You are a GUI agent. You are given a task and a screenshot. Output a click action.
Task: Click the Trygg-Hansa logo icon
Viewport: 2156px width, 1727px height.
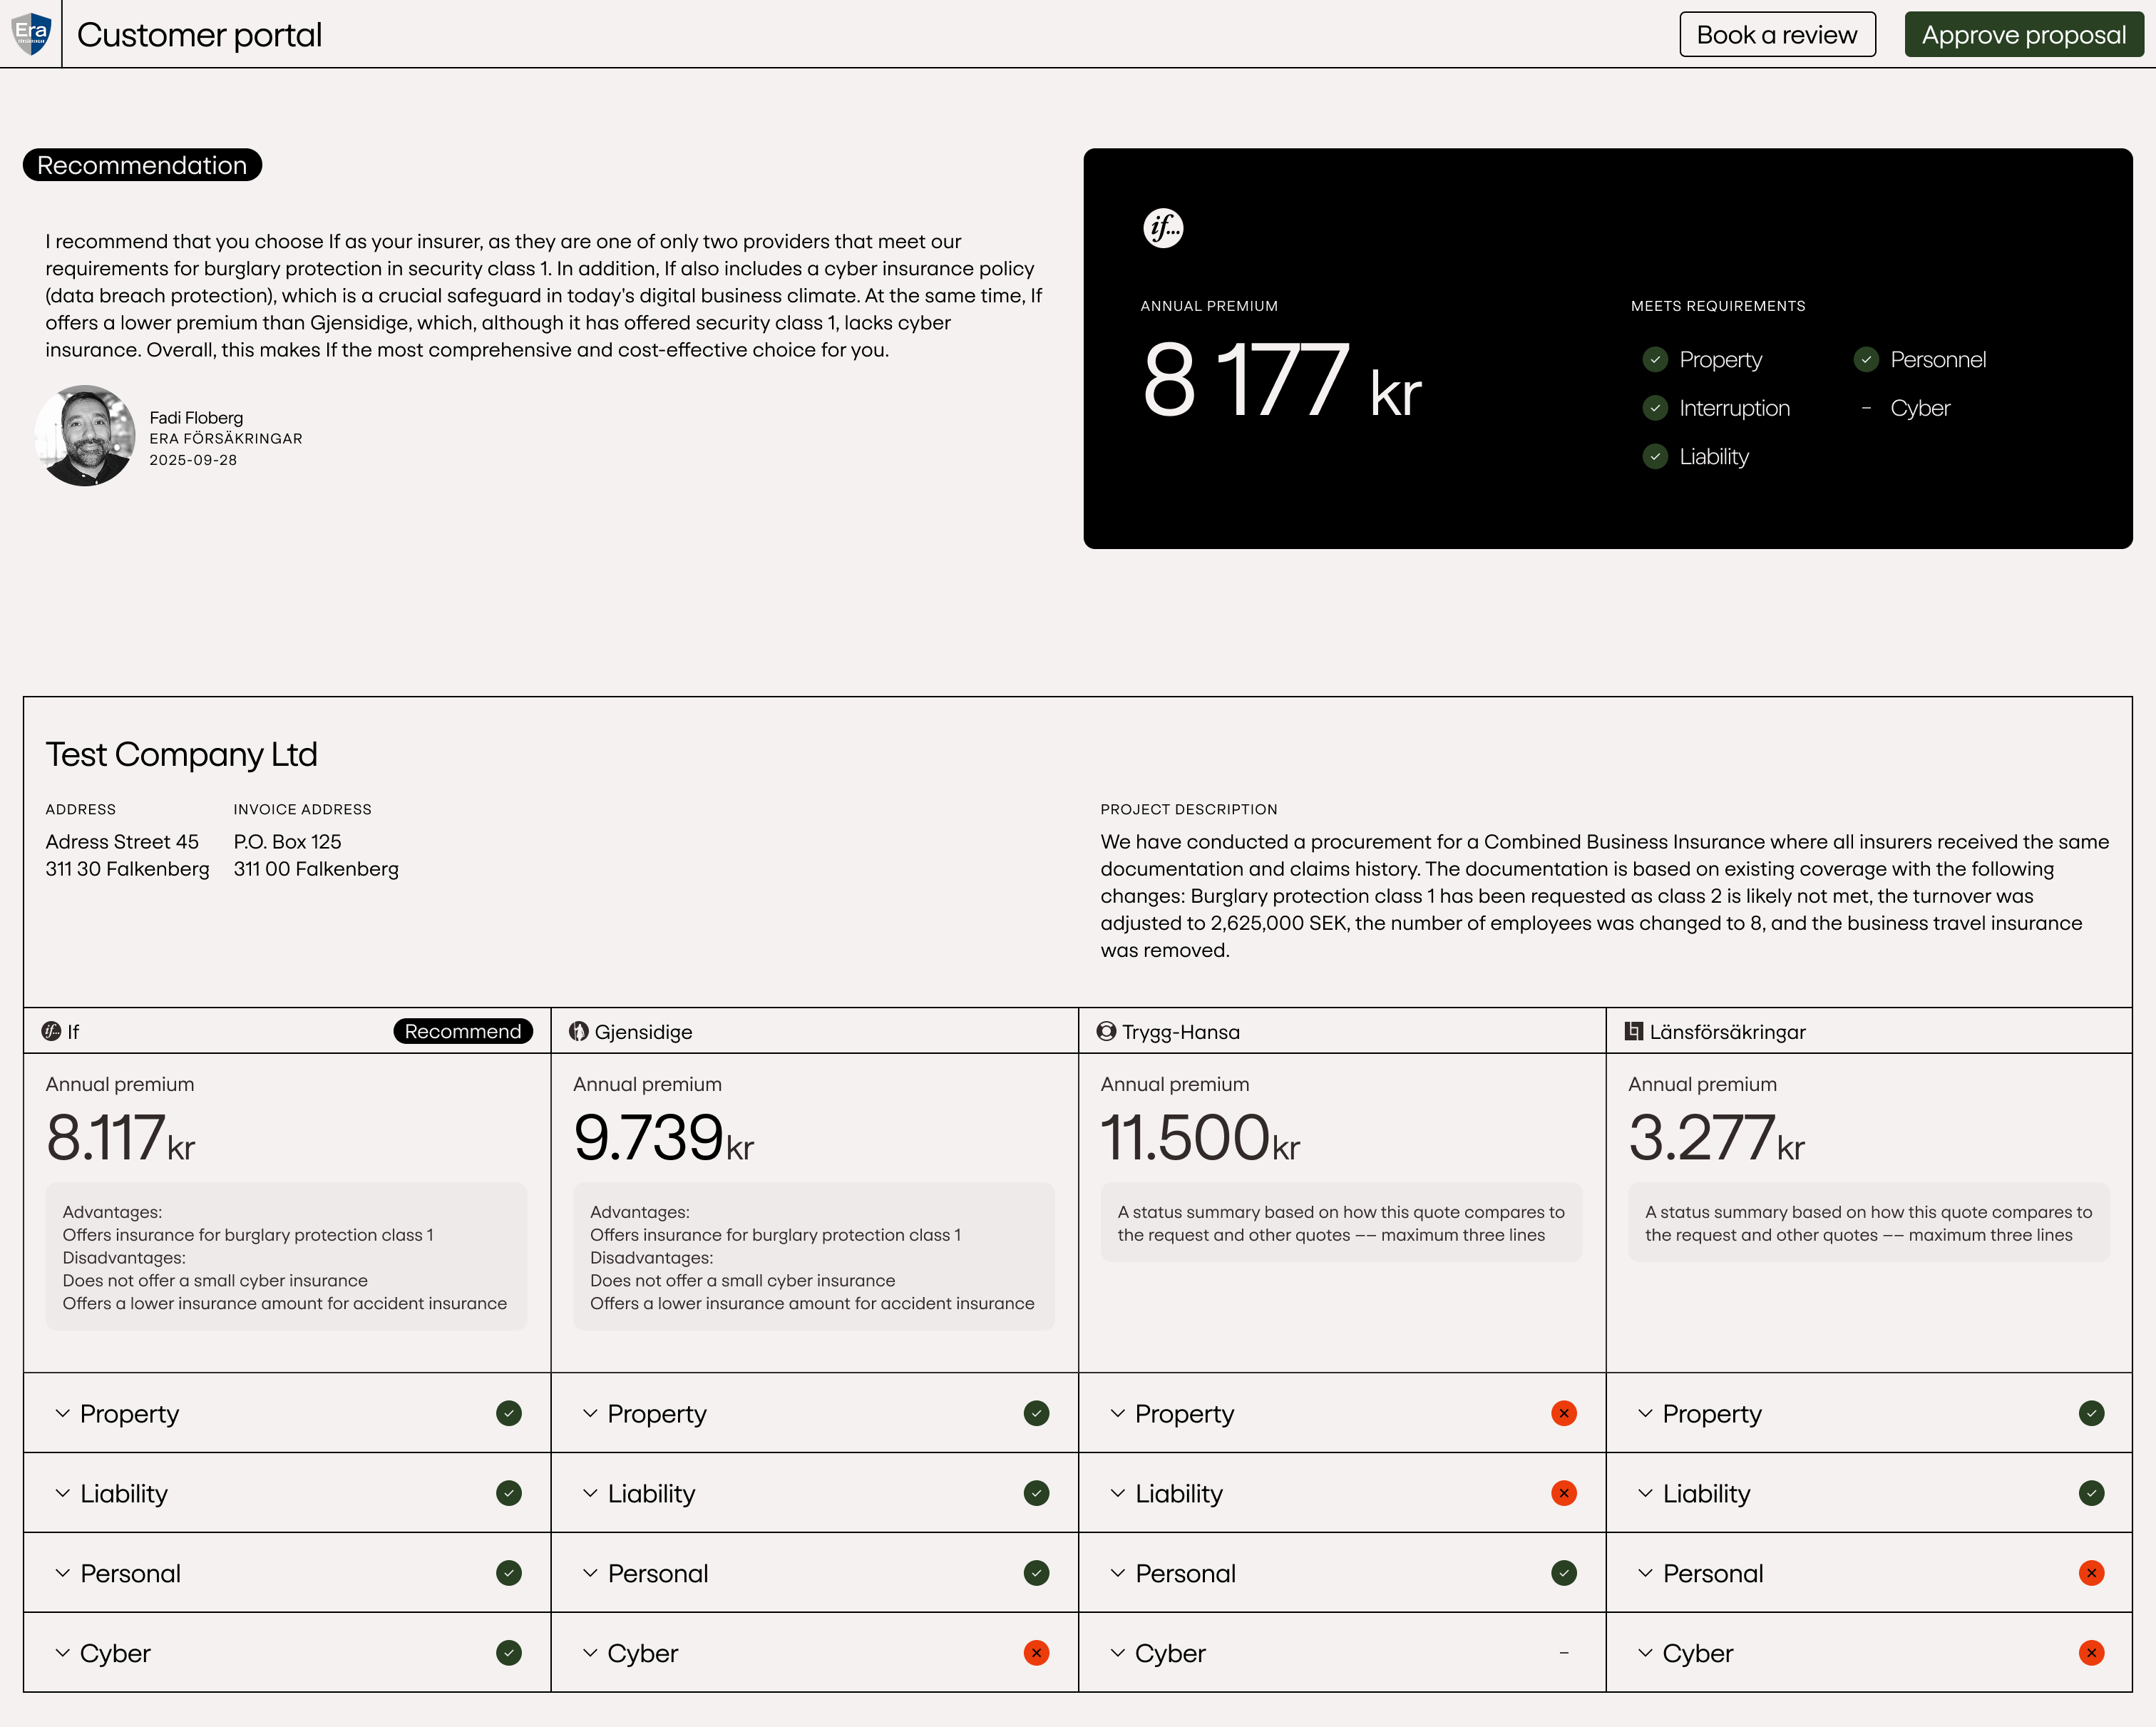1106,1031
